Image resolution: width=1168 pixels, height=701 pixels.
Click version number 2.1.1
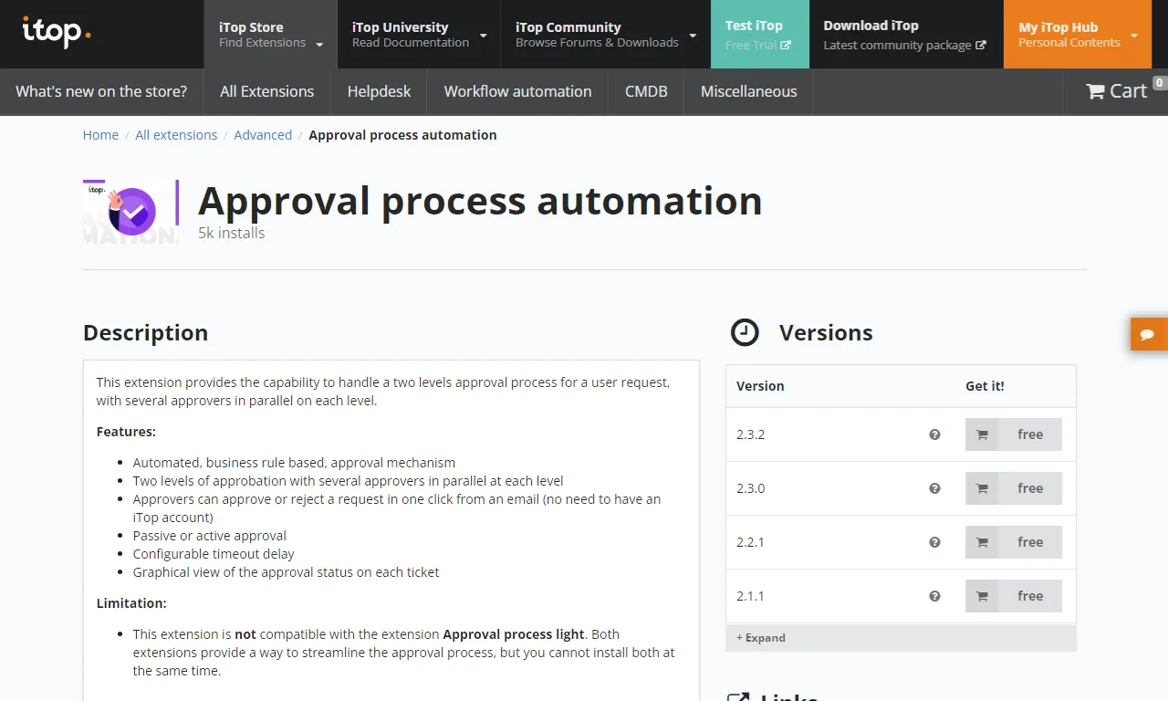point(750,596)
